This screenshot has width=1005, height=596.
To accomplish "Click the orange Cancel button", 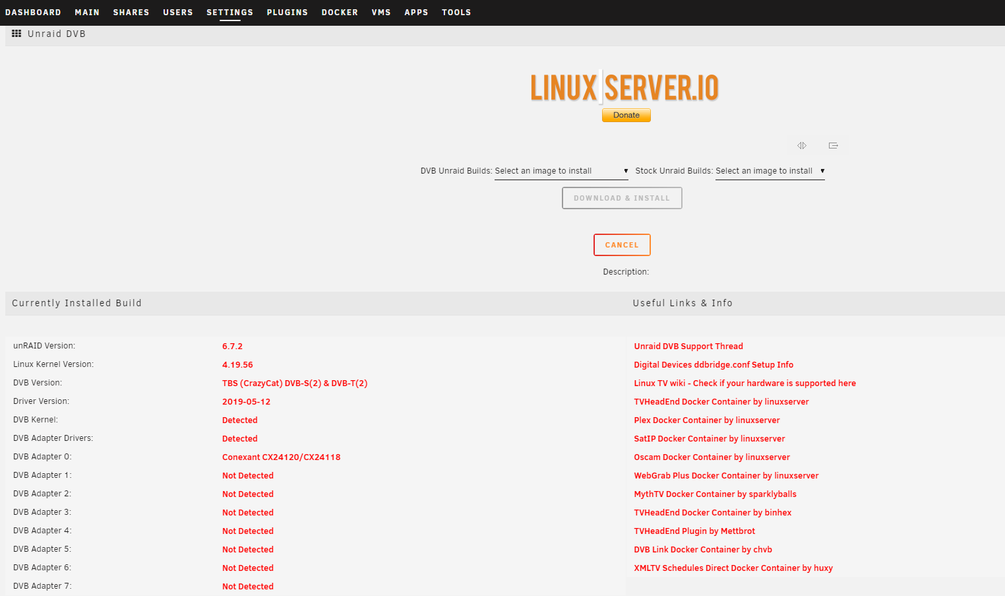I will pyautogui.click(x=622, y=245).
